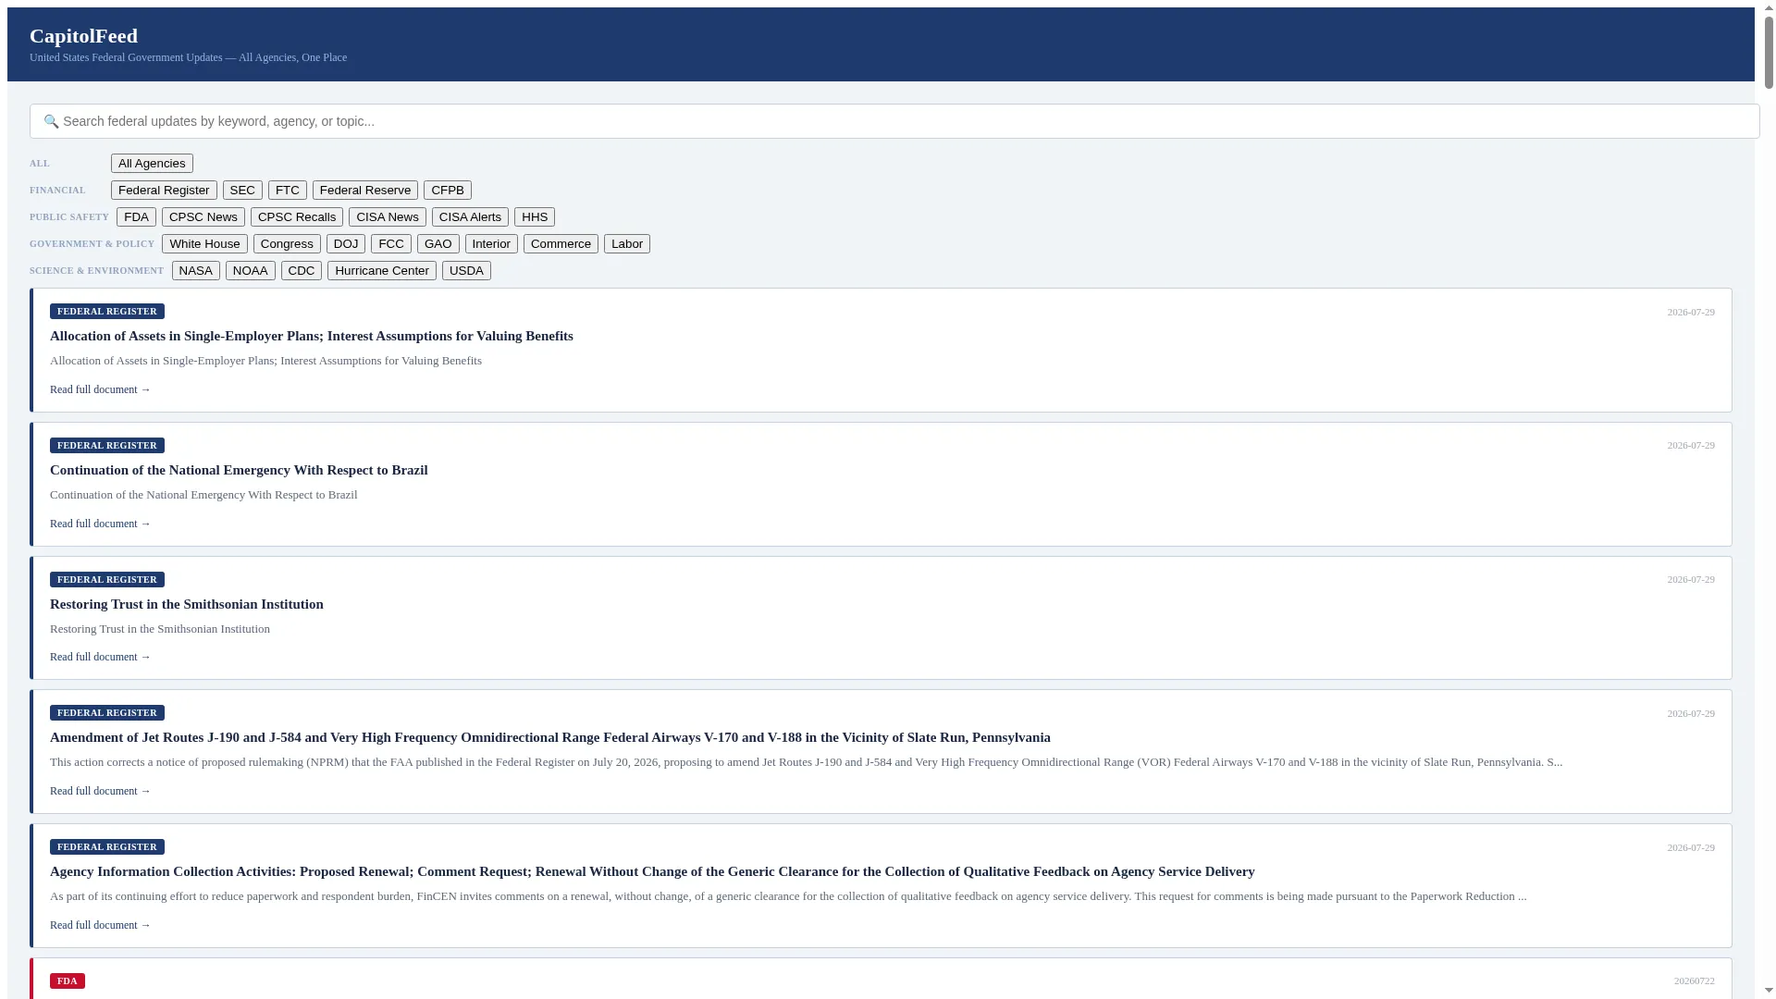Click the page vertical scrollbar thumb
The height and width of the screenshot is (999, 1776).
(x=1769, y=52)
